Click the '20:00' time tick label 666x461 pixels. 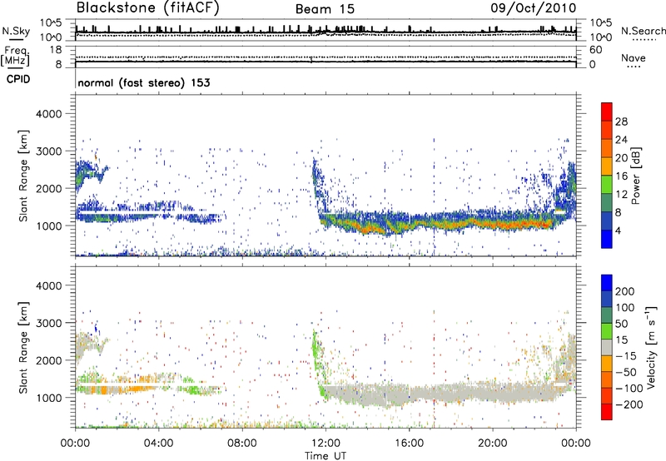point(493,444)
